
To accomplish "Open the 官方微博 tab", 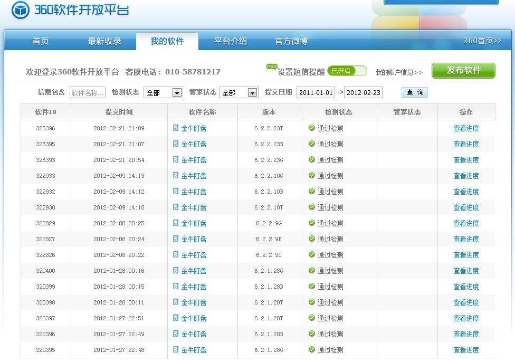I will click(291, 41).
